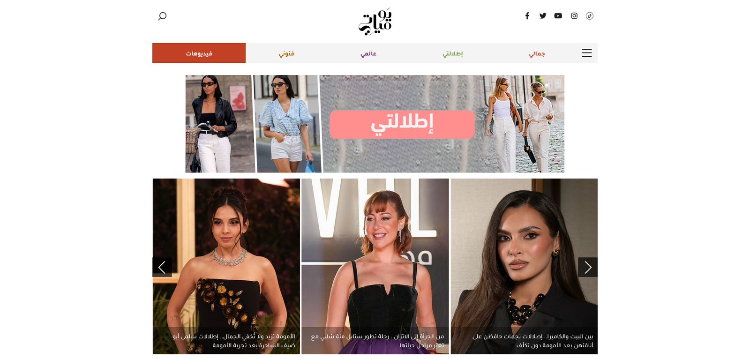Go to the جمالي menu section

[x=537, y=53]
